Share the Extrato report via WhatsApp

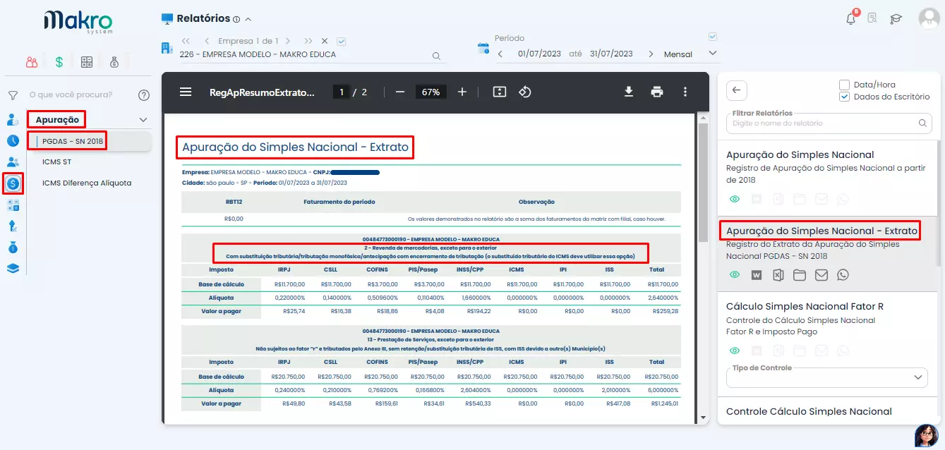click(x=843, y=275)
